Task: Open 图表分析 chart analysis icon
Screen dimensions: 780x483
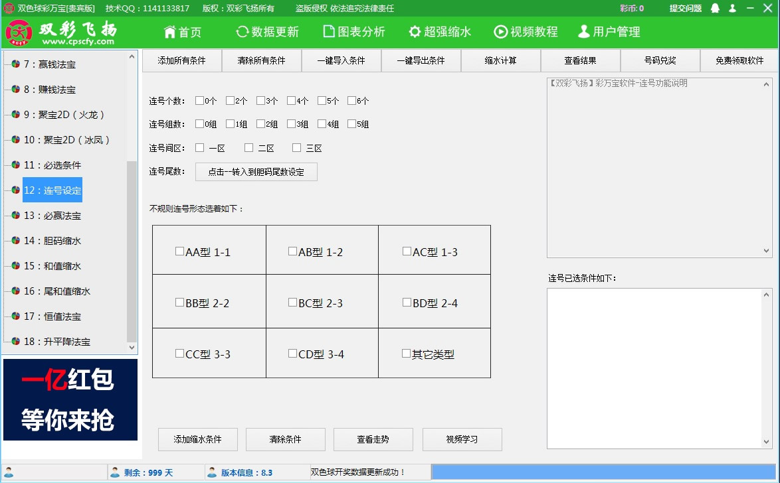Action: (328, 31)
